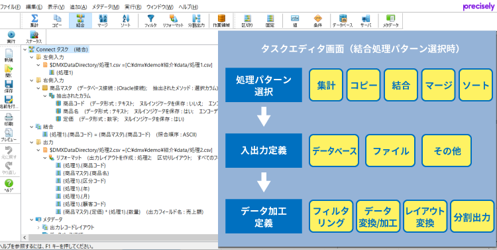Open the メタデータ(M) menu

[105, 7]
